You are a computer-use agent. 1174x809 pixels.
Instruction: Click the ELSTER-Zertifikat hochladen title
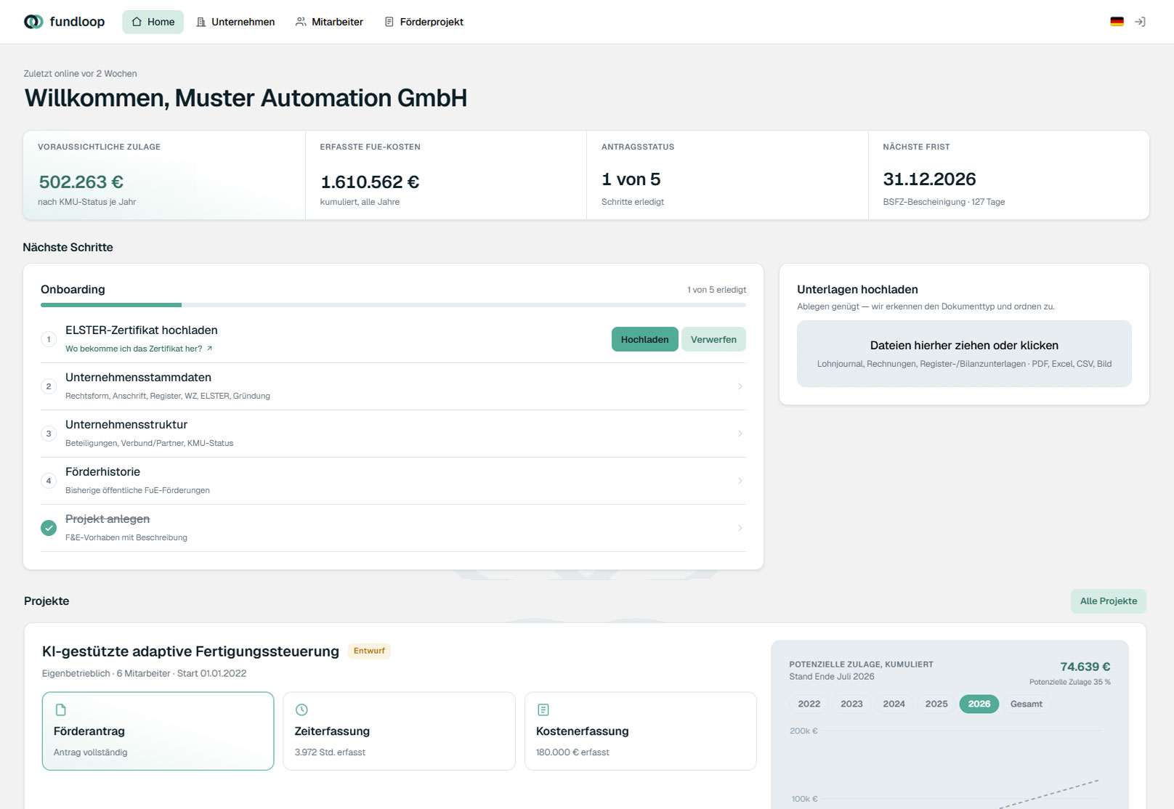tap(142, 330)
